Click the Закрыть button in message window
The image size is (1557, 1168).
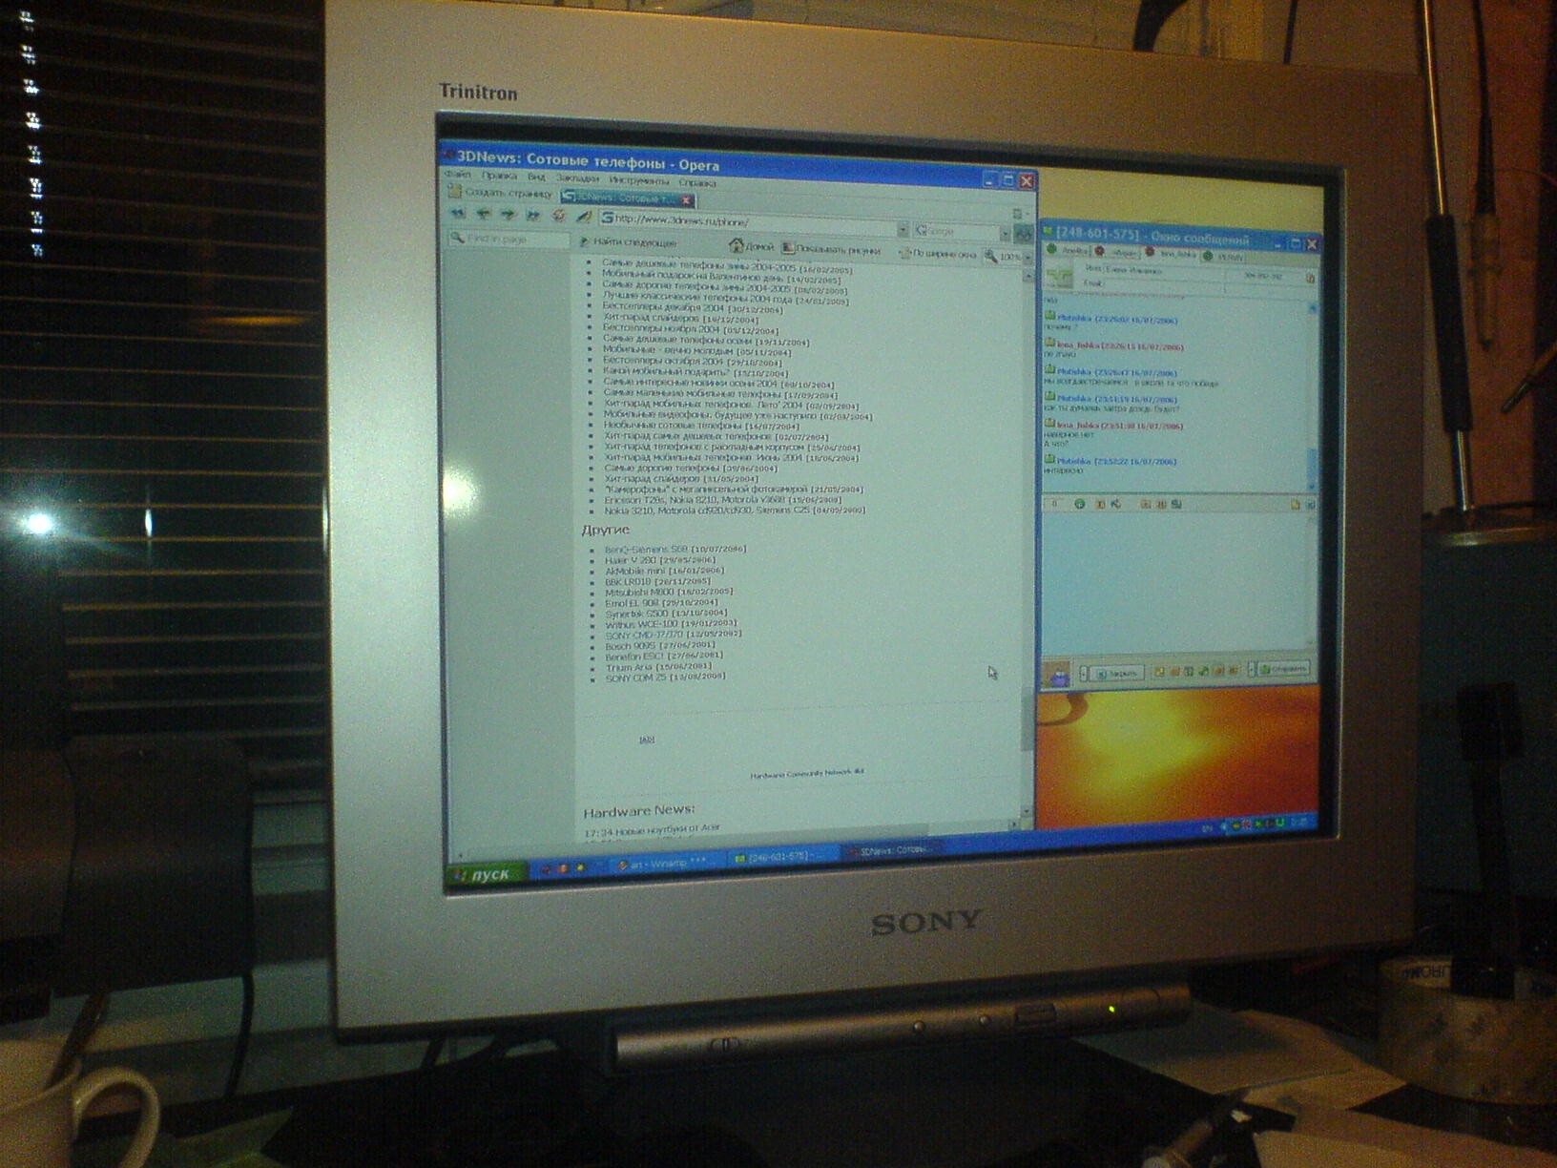click(x=1116, y=673)
